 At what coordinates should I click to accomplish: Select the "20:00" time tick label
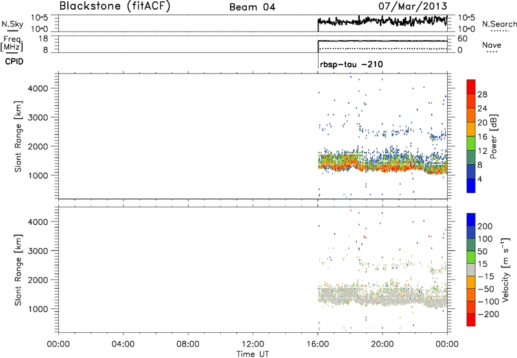click(x=382, y=344)
